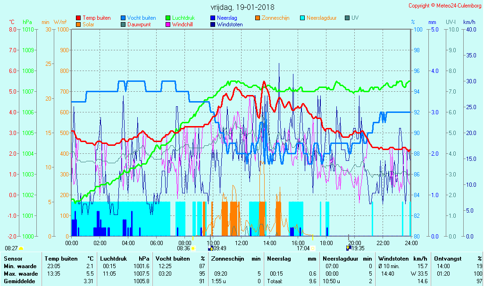Click the Luchtdruk column header in table
The image size is (484, 286).
pos(112,258)
